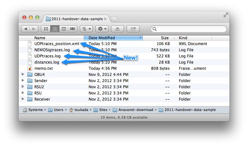This screenshot has width=248, height=147.
Task: Click the Receiver folder name
Action: 42,99
